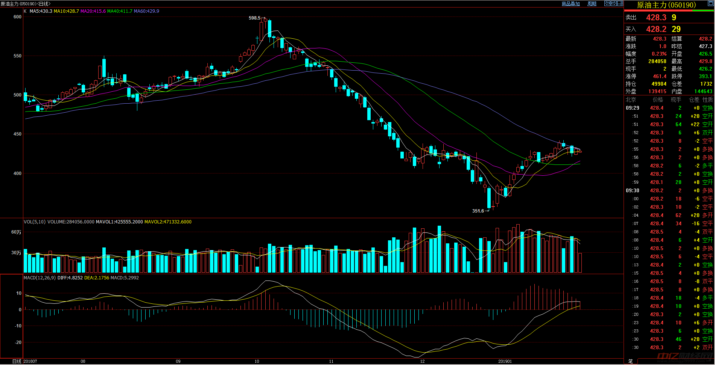Open the 商品叠加 overlay link

pos(570,4)
